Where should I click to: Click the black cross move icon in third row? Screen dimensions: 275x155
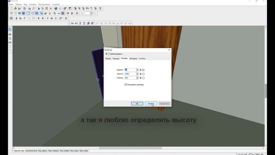point(52,18)
